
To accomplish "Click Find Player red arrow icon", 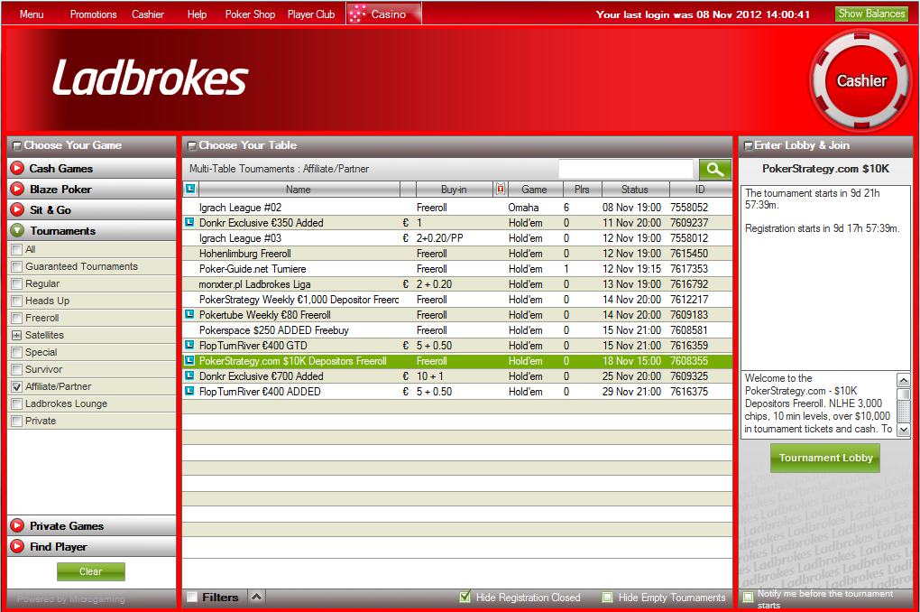I will click(x=18, y=546).
